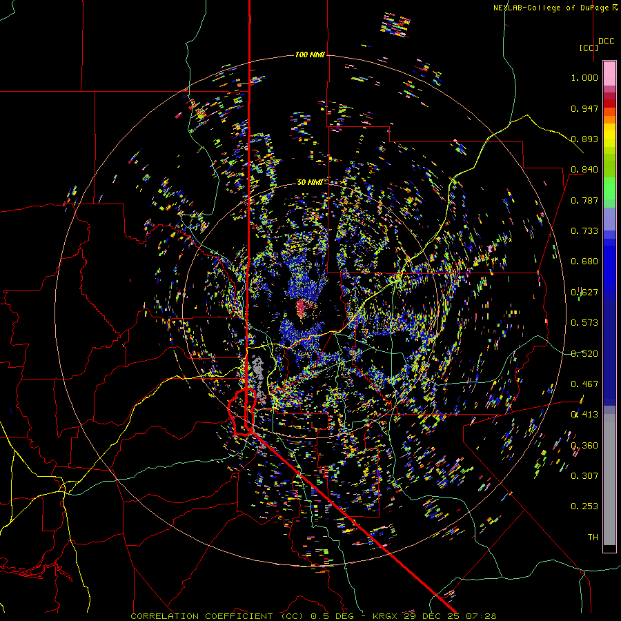Select the 0.360 legend value

pos(584,446)
